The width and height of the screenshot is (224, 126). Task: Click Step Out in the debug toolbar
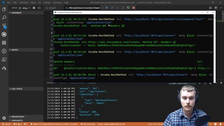click(123, 8)
